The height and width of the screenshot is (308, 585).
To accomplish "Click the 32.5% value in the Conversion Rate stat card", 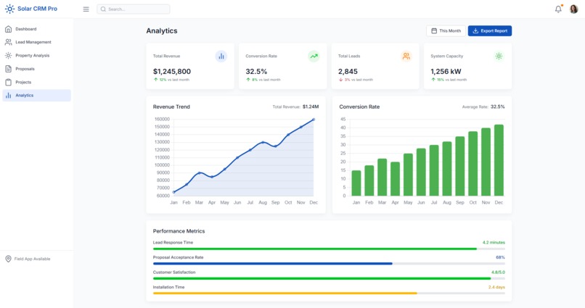I will pos(256,72).
